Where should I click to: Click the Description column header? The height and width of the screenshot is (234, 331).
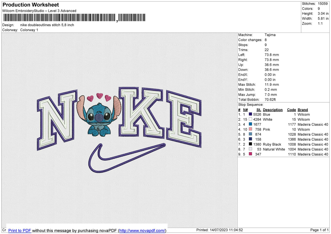(x=273, y=110)
